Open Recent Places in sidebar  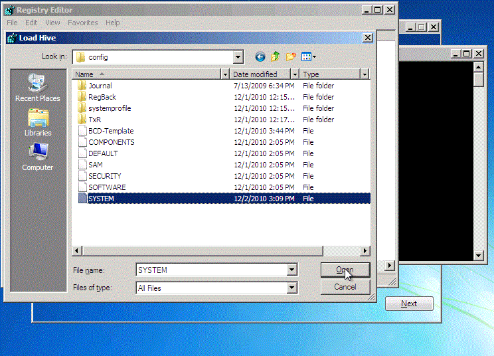coord(37,88)
